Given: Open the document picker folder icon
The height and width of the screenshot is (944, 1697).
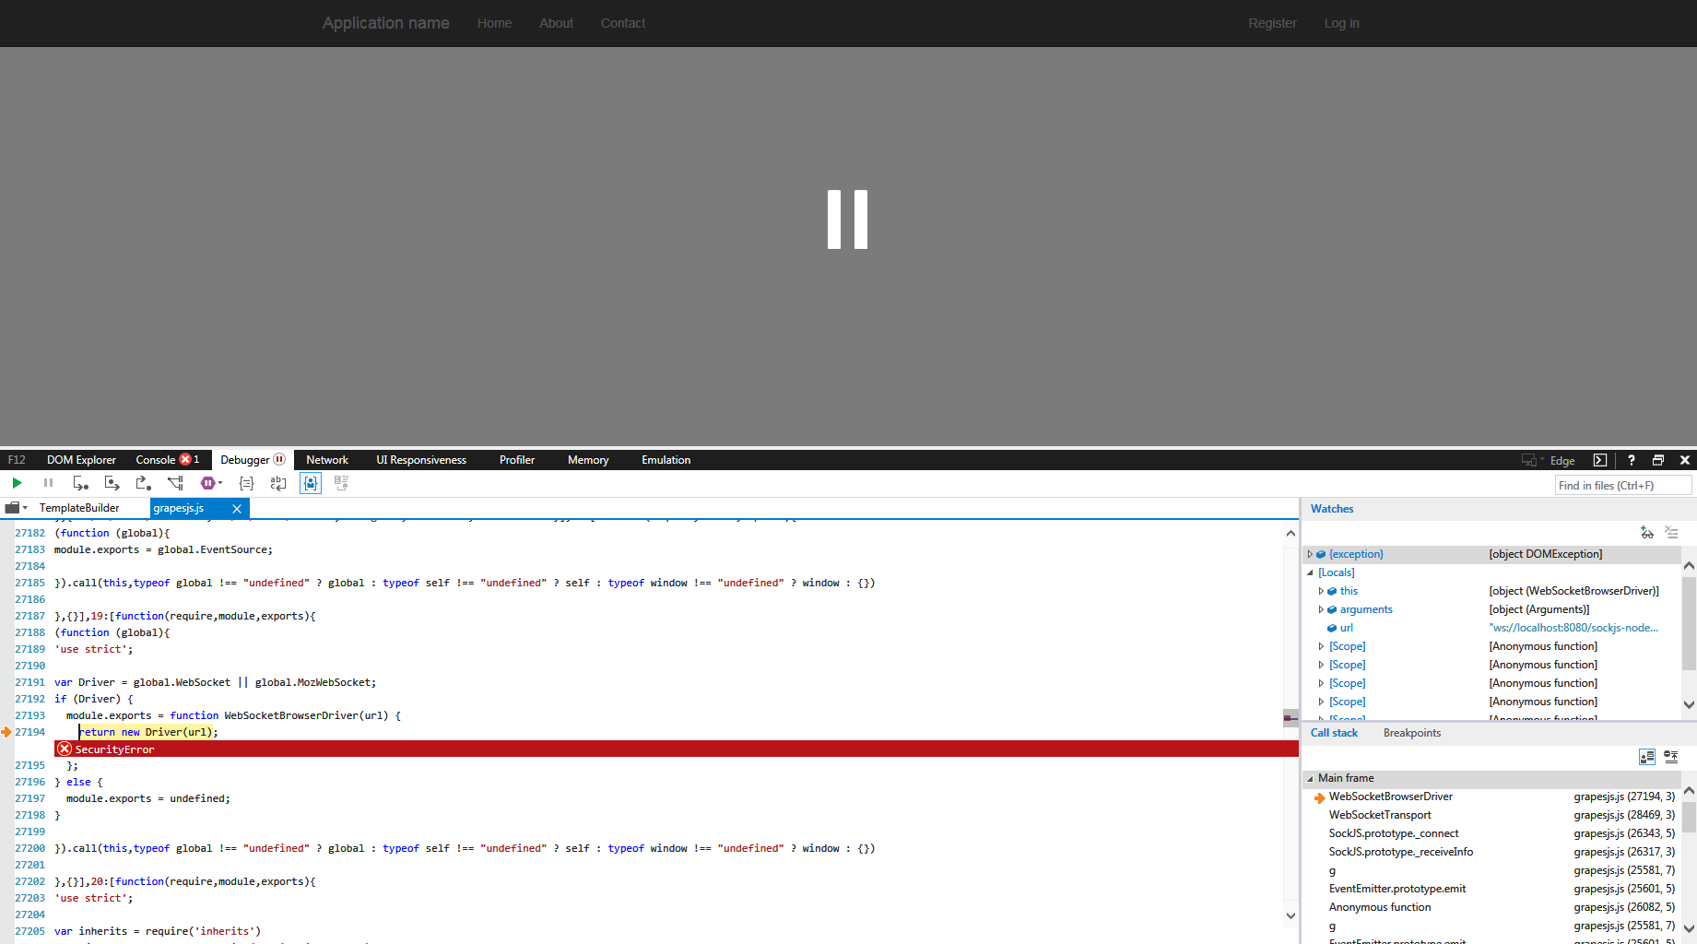Looking at the screenshot, I should tap(16, 508).
